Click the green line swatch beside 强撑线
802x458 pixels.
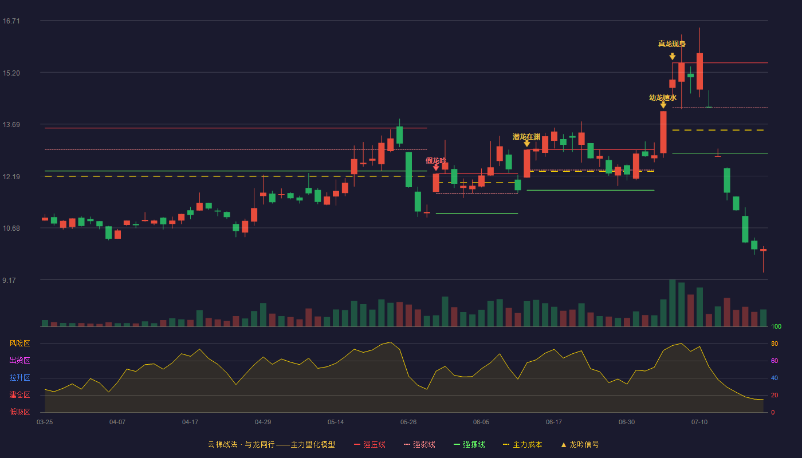pos(457,444)
